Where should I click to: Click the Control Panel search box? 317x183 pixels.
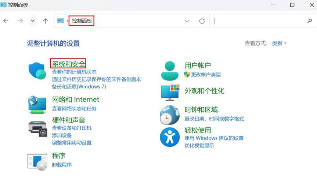[259, 21]
